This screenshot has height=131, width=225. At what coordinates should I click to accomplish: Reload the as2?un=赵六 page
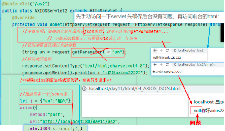click(167, 65)
